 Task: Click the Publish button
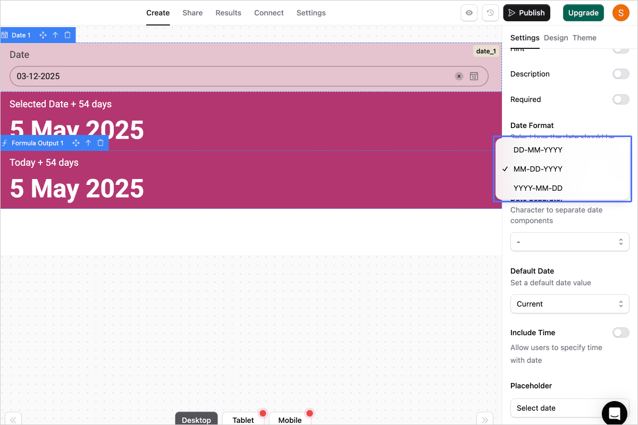527,13
